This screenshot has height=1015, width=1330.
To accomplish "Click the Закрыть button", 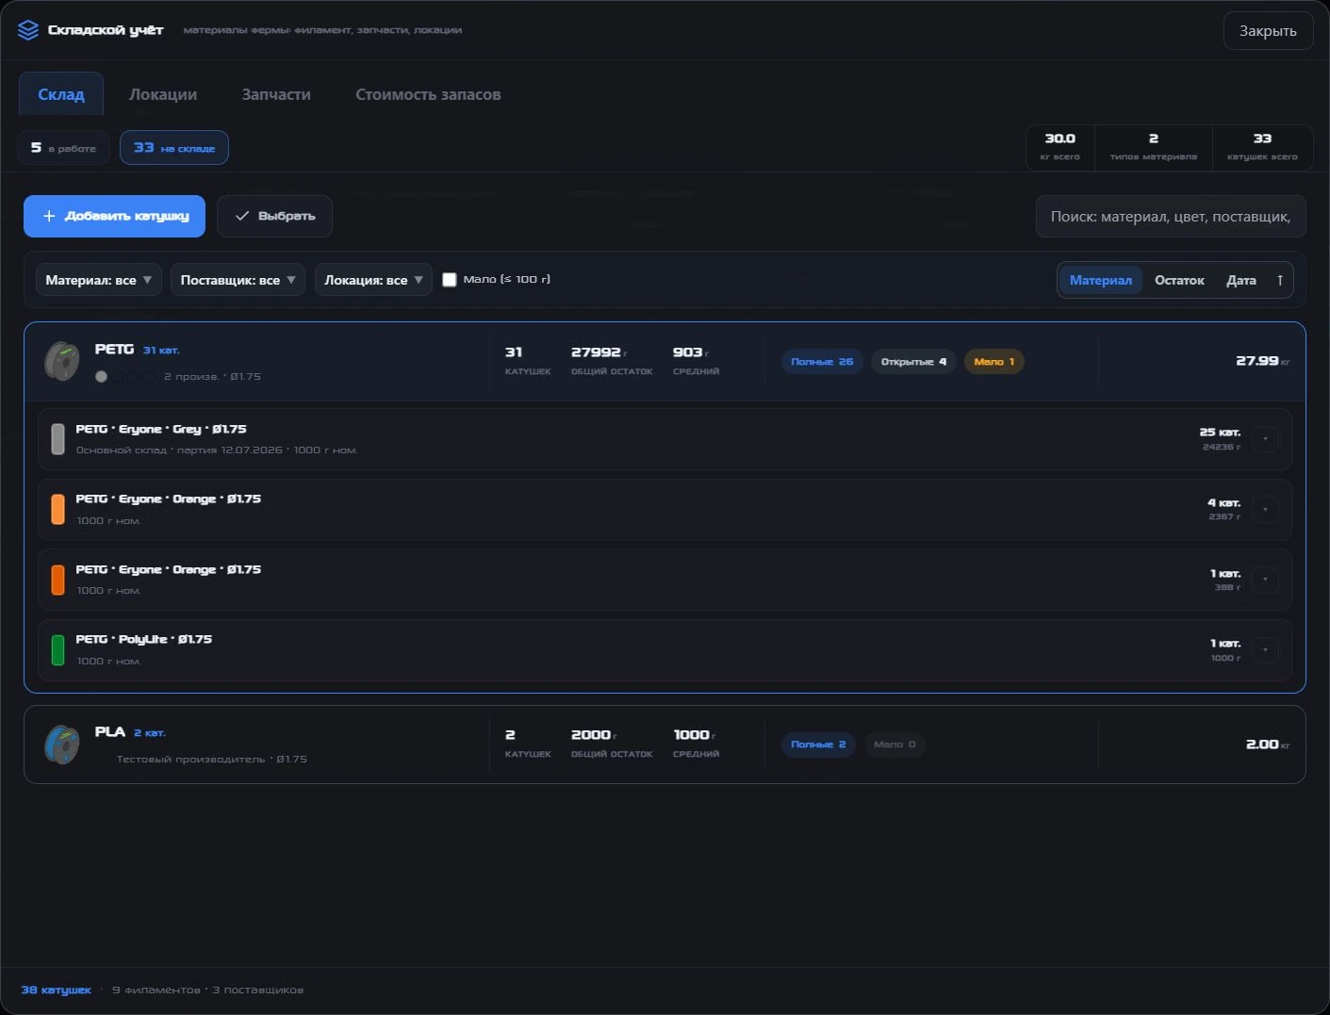I will pyautogui.click(x=1268, y=31).
